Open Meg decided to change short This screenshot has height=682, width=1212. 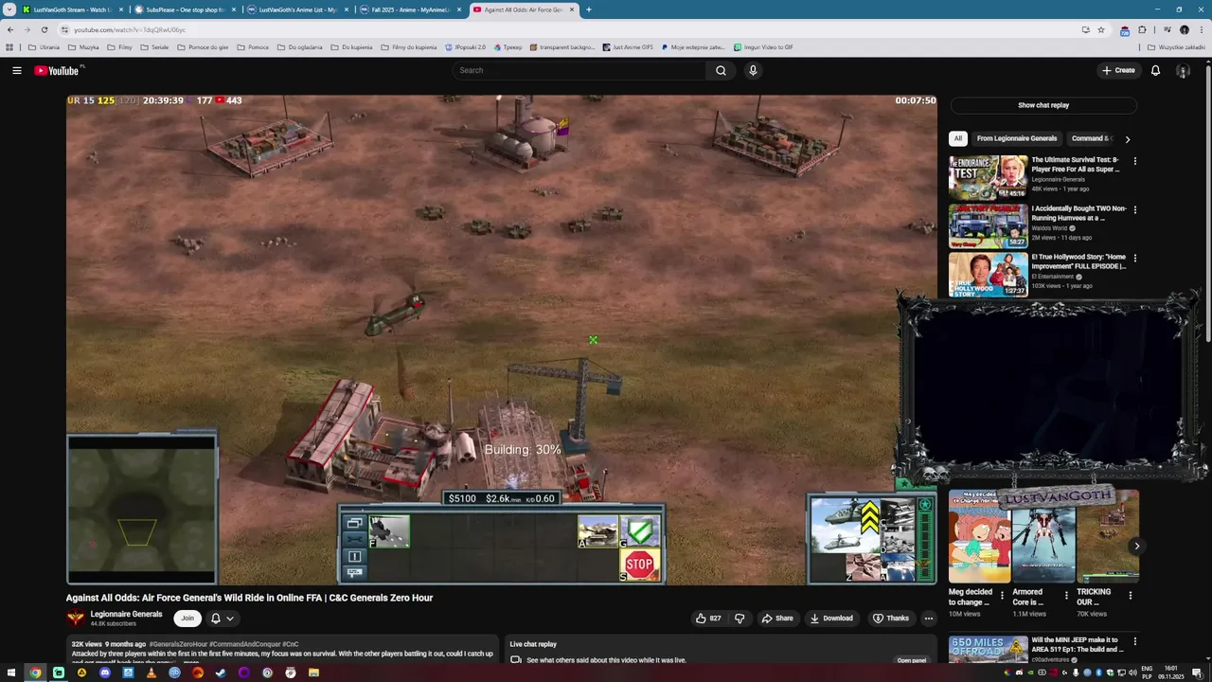[x=979, y=536]
